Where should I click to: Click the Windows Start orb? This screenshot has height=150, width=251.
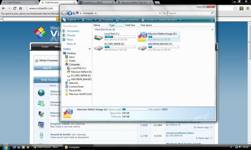click(x=6, y=147)
